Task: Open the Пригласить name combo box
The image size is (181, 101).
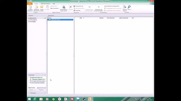Action: click(x=32, y=90)
